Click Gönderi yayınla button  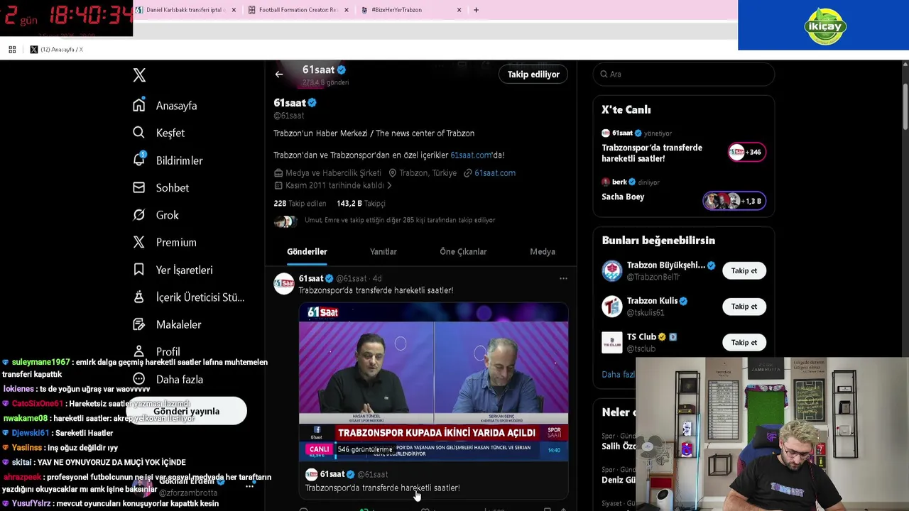pyautogui.click(x=187, y=411)
